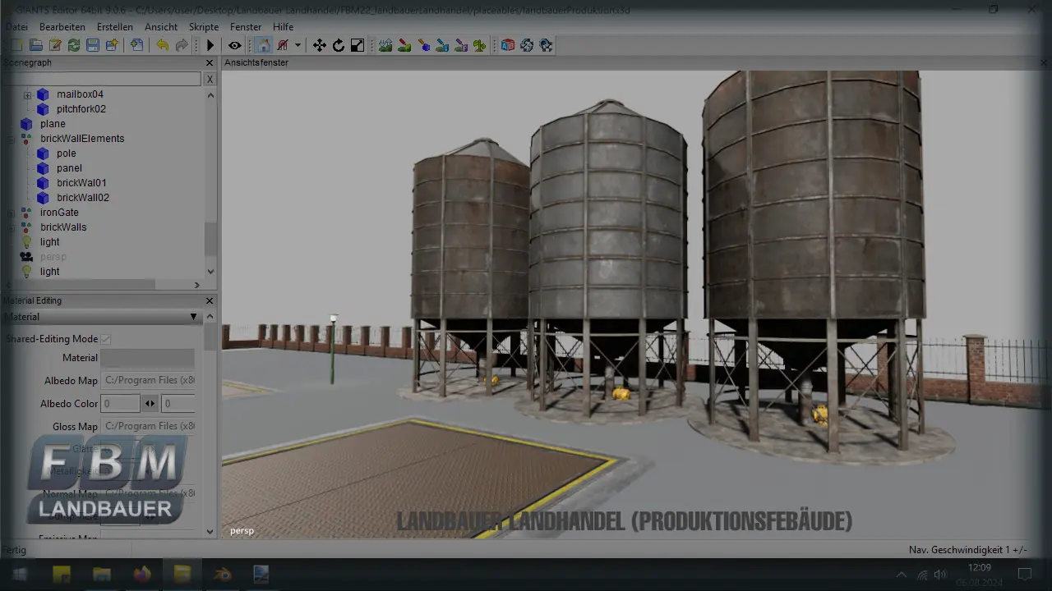Select the panel node

pos(70,168)
